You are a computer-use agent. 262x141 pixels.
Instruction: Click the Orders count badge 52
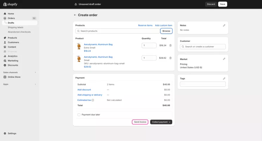point(34,18)
